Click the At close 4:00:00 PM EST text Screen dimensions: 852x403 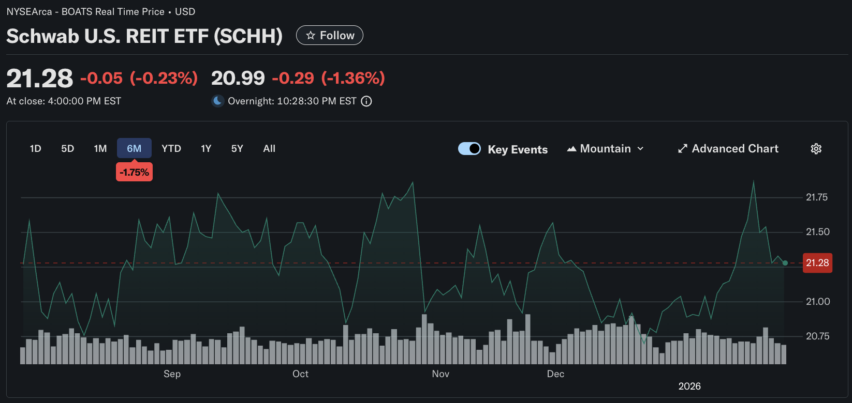[x=64, y=101]
